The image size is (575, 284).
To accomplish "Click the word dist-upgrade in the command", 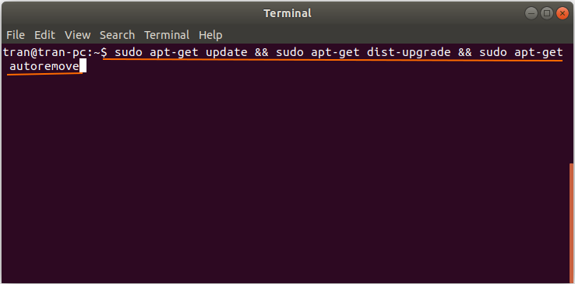I will click(408, 53).
